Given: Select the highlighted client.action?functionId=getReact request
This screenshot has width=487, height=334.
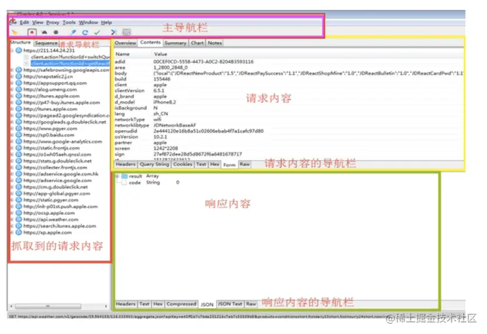Looking at the screenshot, I should point(70,64).
